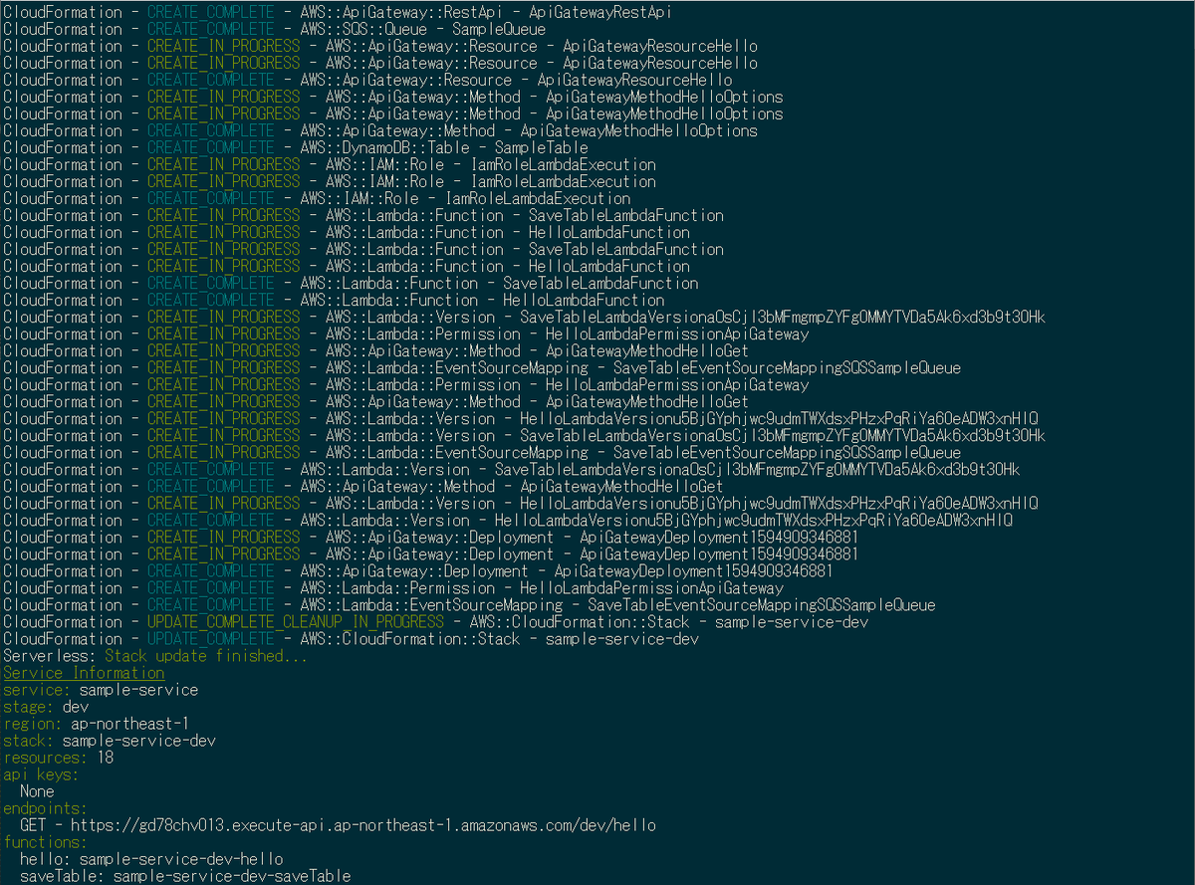This screenshot has width=1195, height=885.
Task: Click the UPDATE_COMPLETE_CLEANUP_IN_PROGRESS status text
Action: (x=296, y=621)
